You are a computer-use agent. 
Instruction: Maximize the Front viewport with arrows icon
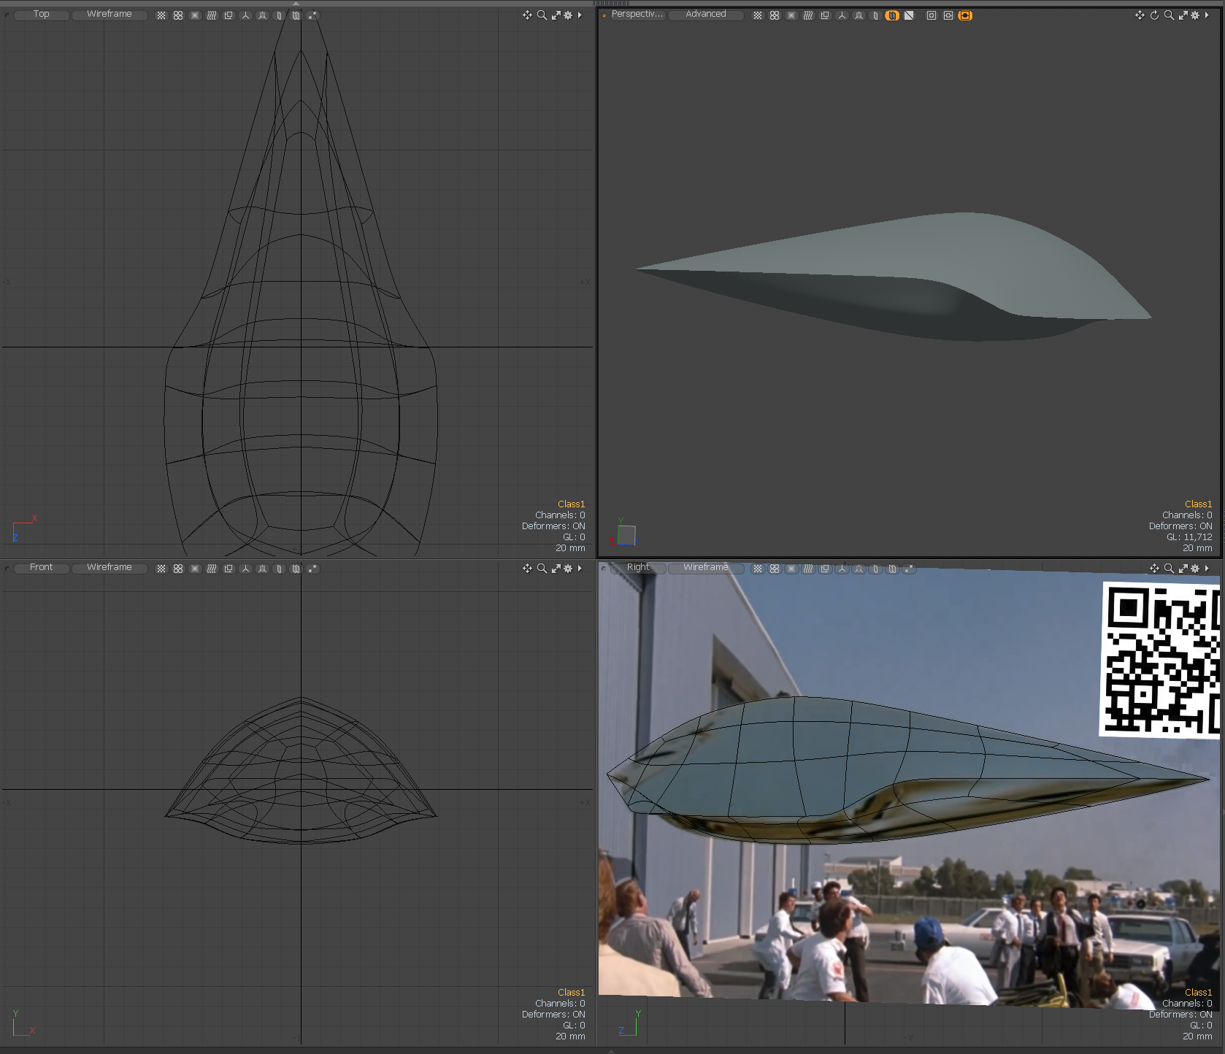pyautogui.click(x=556, y=569)
